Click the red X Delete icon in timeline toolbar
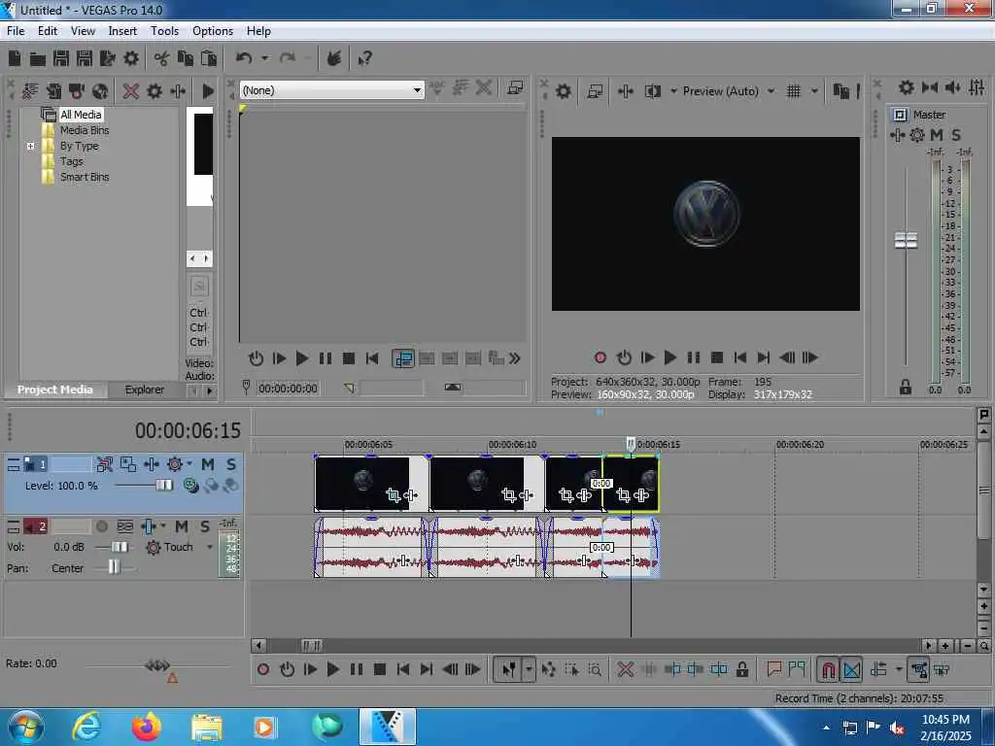This screenshot has height=746, width=995. tap(625, 669)
